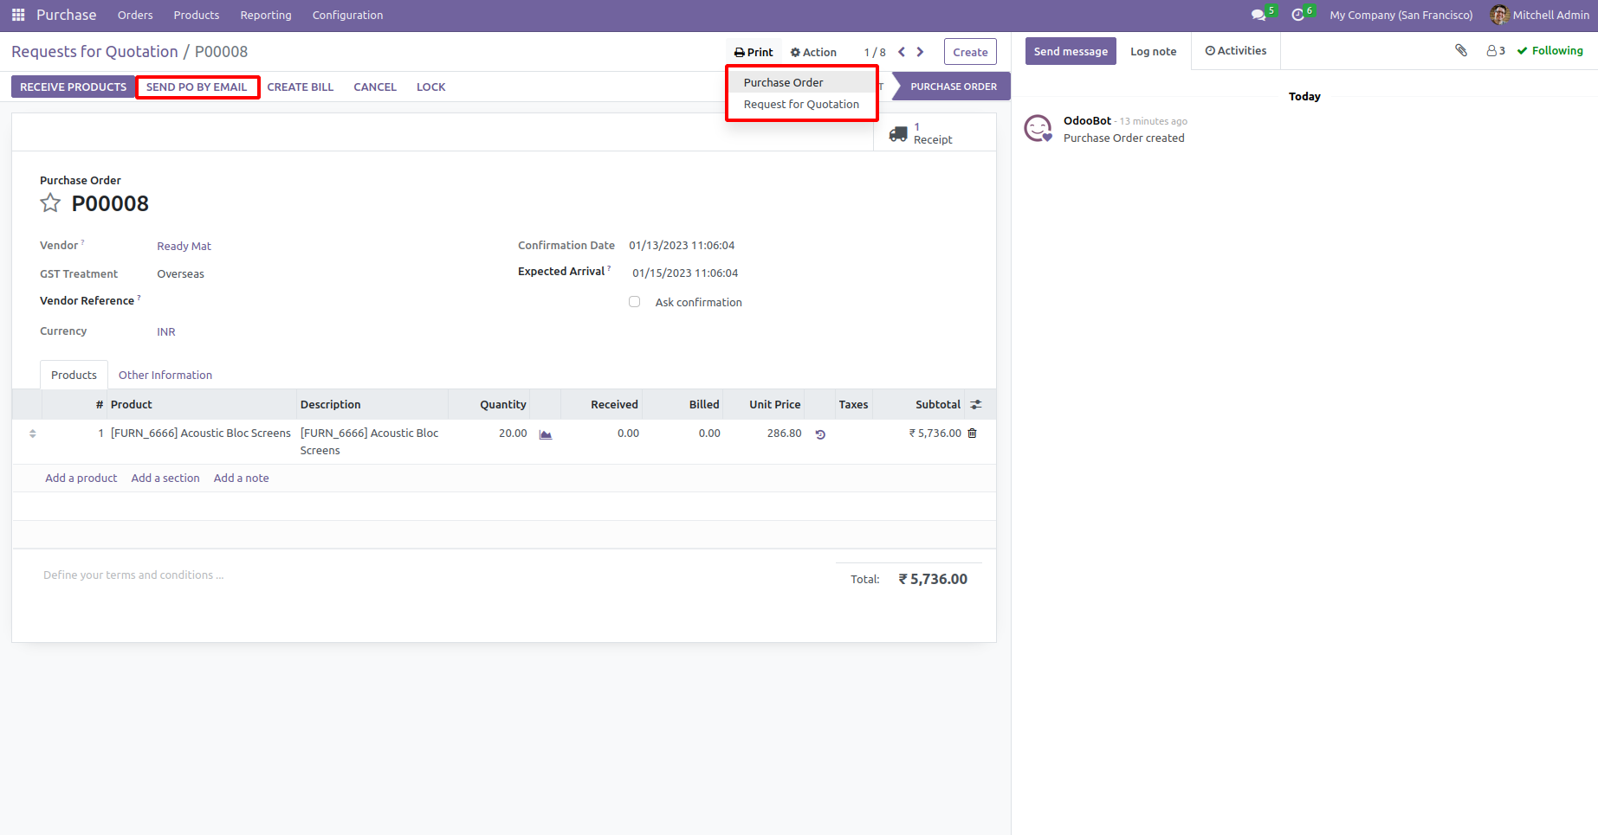The width and height of the screenshot is (1598, 835).
Task: Delete the Acoustic Bloc Screens line
Action: tap(973, 434)
